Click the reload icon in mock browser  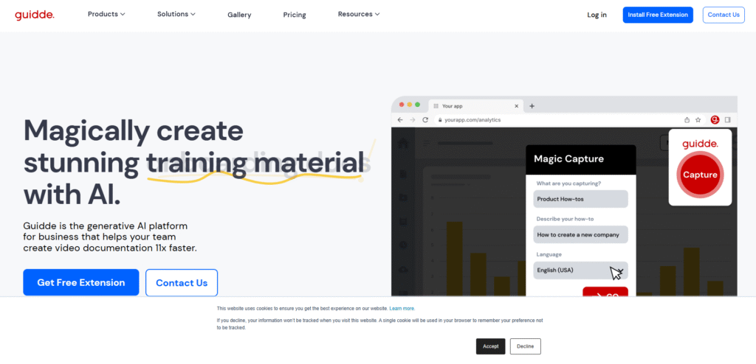click(x=425, y=119)
